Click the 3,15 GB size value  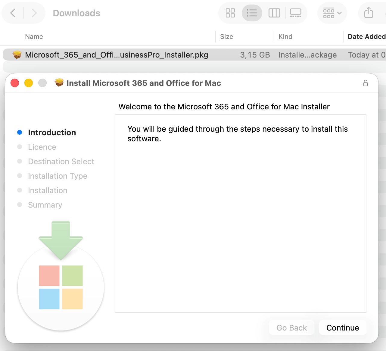click(255, 55)
